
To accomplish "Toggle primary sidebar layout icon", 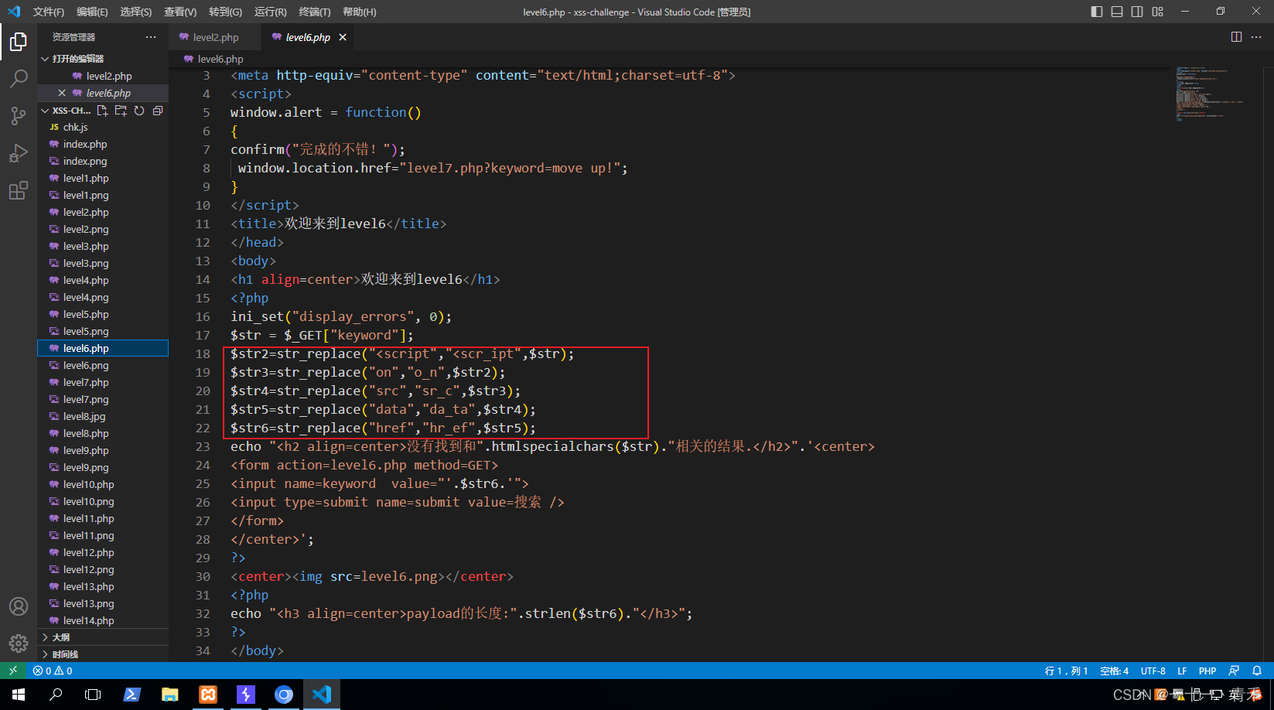I will [1097, 12].
